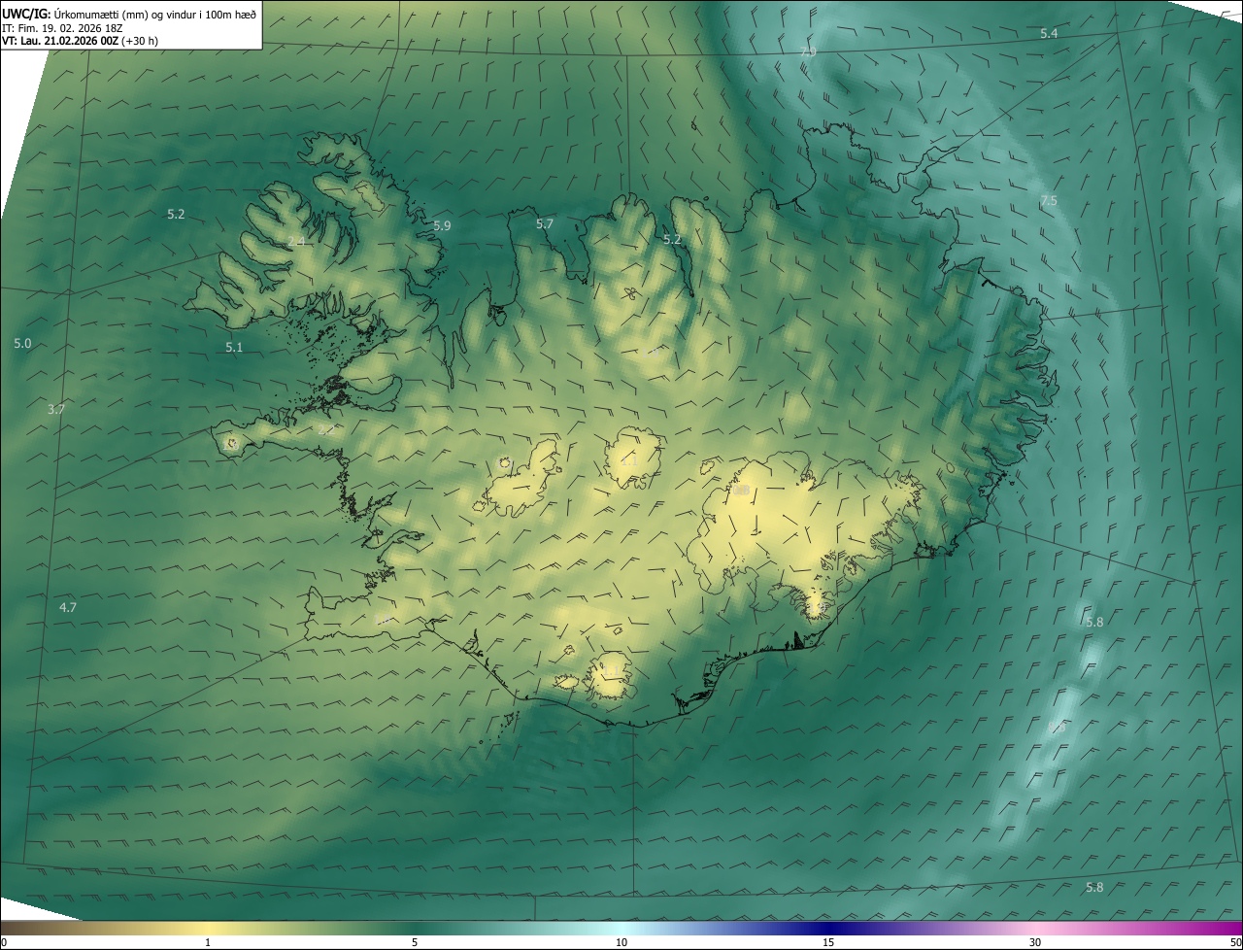Viewport: 1243px width, 950px height.
Task: Click the valid time "VT: Lau. 21.02.2026 00Z (+30 h)"
Action: click(x=80, y=41)
